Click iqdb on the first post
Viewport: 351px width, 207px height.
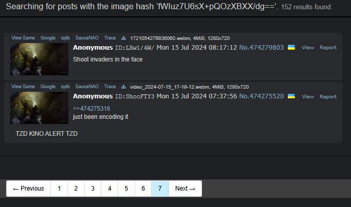tap(65, 38)
